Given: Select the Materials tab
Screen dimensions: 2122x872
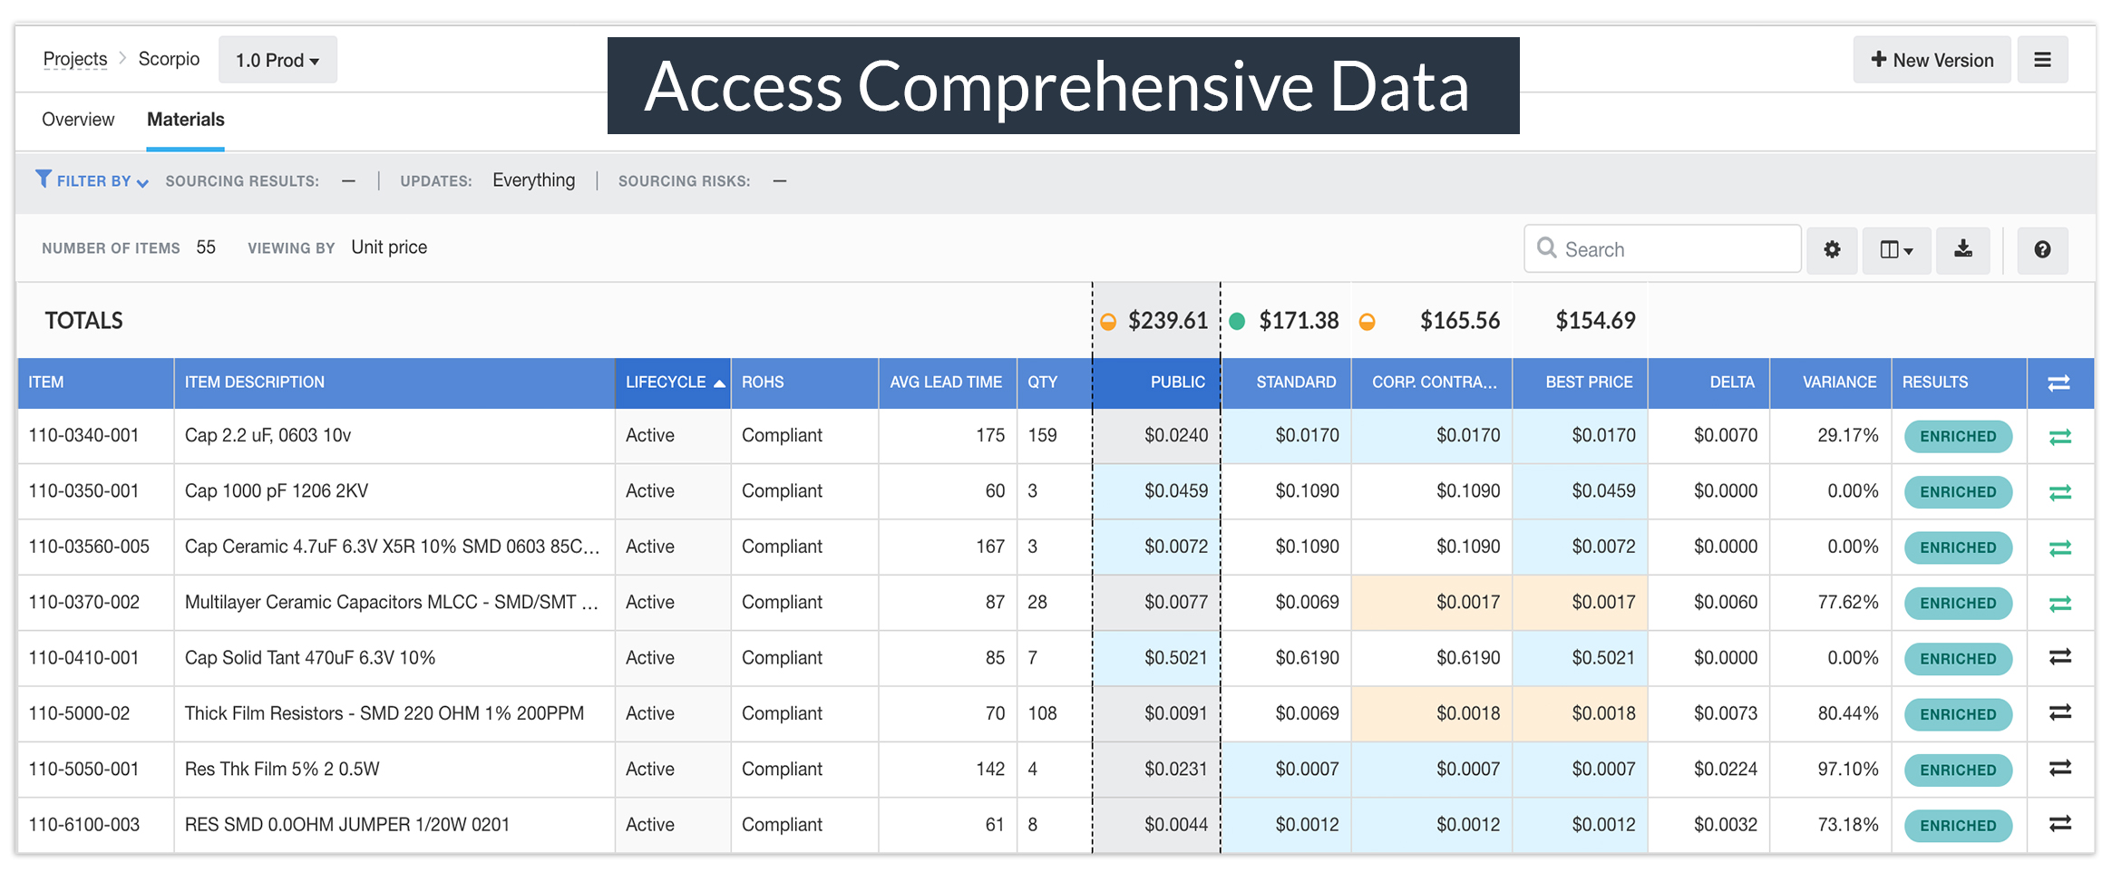Looking at the screenshot, I should pos(185,120).
